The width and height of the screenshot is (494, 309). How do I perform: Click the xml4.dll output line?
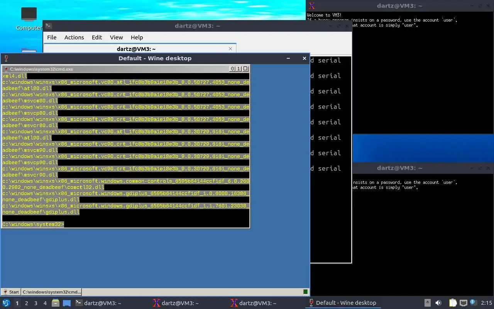(15, 76)
